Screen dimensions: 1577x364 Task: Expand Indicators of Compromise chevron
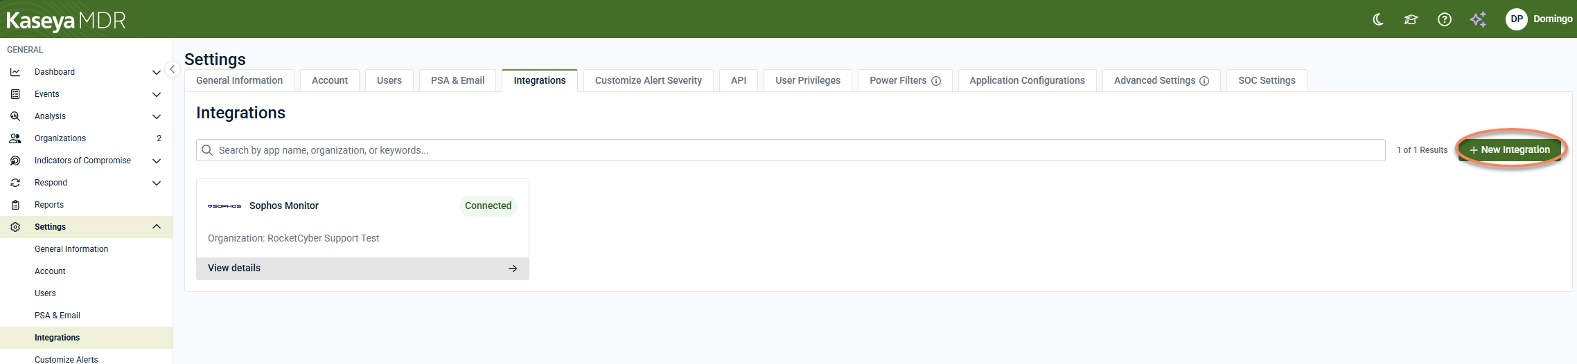point(157,161)
